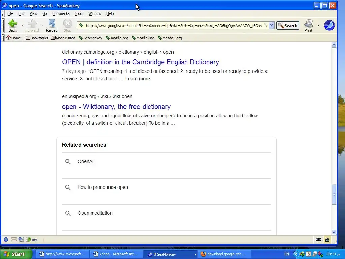
Task: Open Mail & Newsgroups status icon
Action: click(x=14, y=240)
